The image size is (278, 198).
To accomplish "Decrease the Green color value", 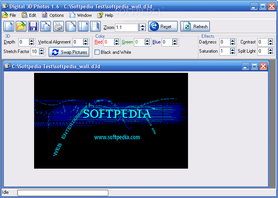I will pyautogui.click(x=147, y=43).
